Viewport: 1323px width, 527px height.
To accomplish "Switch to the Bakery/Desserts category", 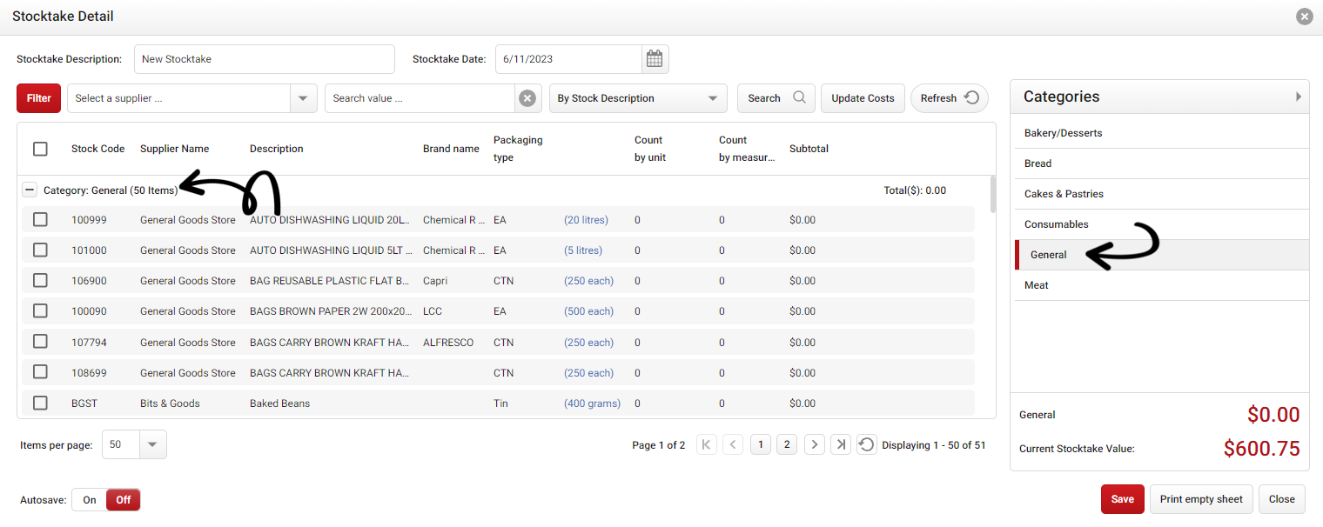I will click(x=1062, y=132).
